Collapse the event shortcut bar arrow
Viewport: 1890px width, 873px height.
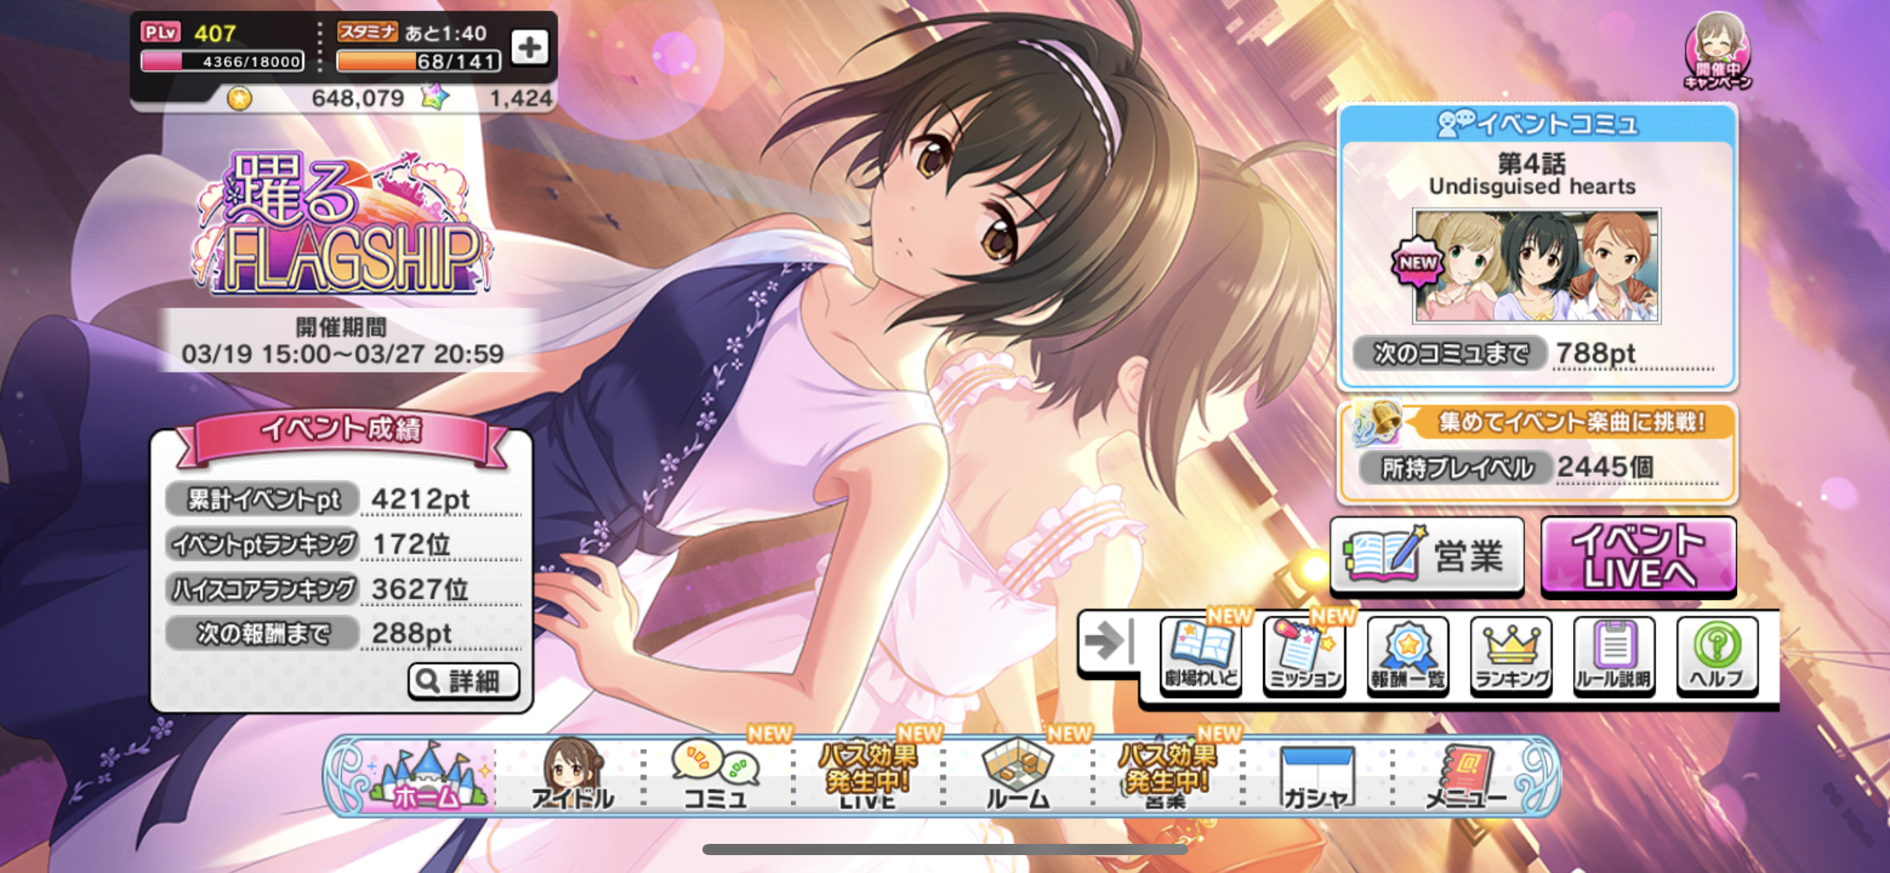pyautogui.click(x=1109, y=641)
